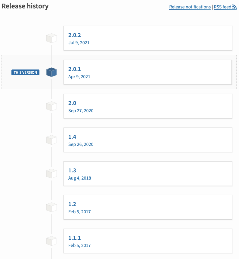Click the Release history heading
239x259 pixels.
pyautogui.click(x=25, y=6)
